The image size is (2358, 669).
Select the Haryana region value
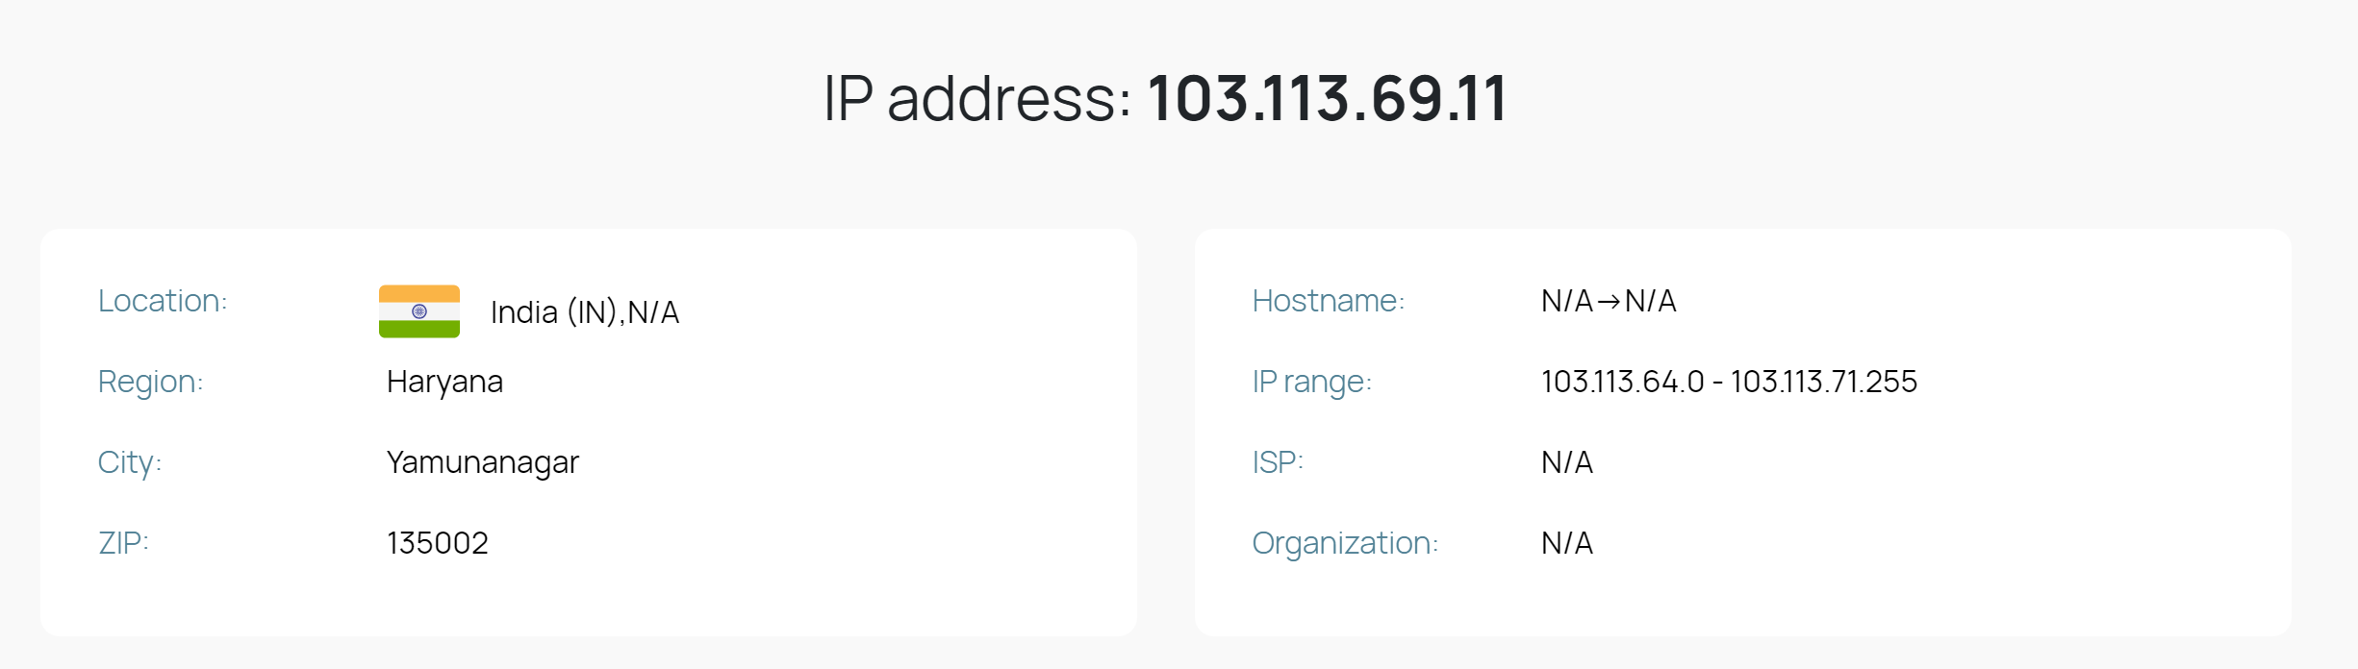point(444,382)
